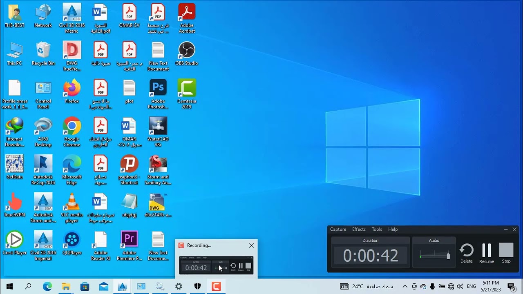
Task: Select the A360 Desktop icon
Action: 43,132
